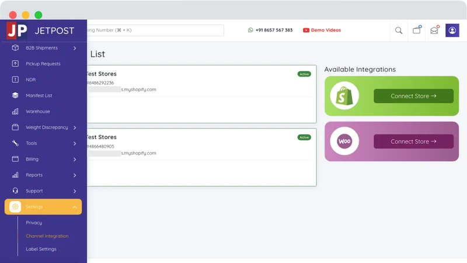Image resolution: width=467 pixels, height=263 pixels.
Task: Open Pickup Requests menu item
Action: pyautogui.click(x=43, y=64)
